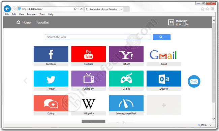
Task: Open a new blank tab
Action: click(x=127, y=9)
